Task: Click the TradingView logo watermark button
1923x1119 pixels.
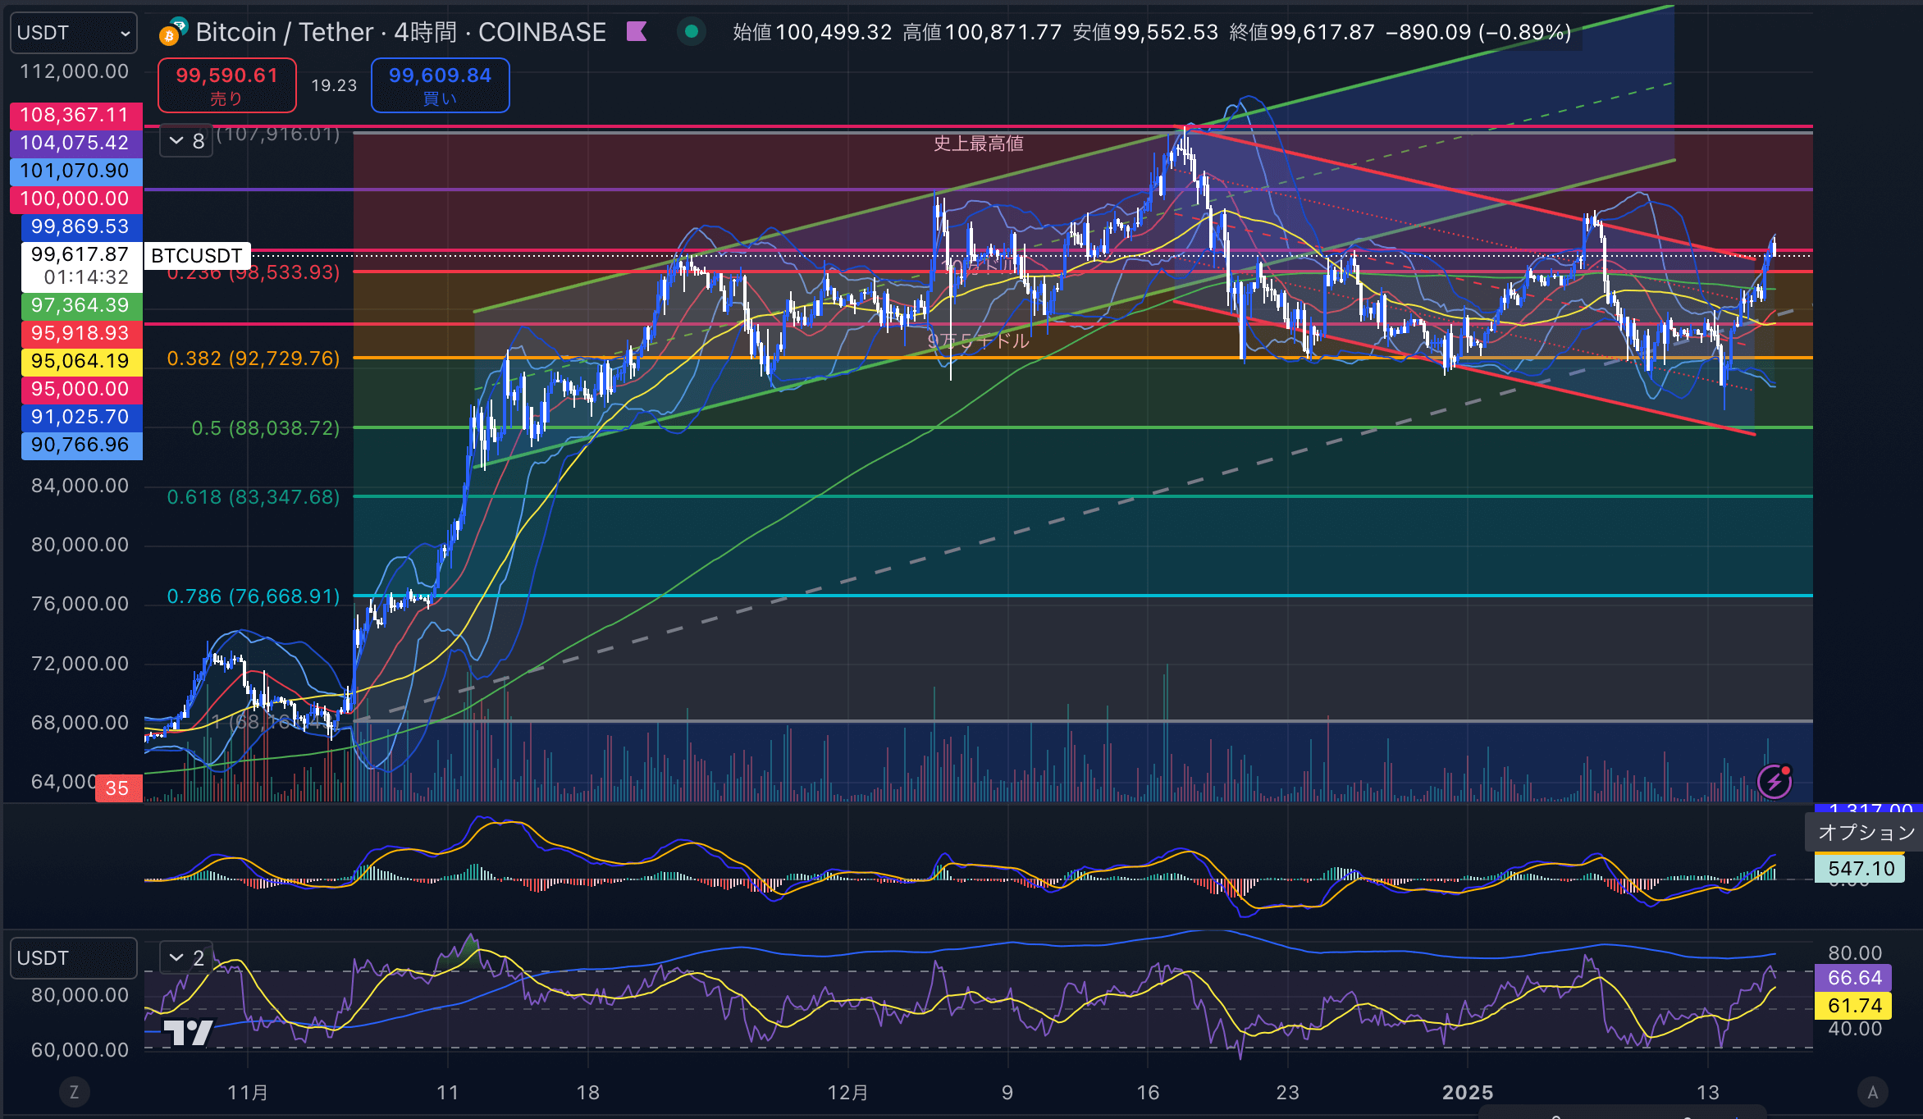Action: pyautogui.click(x=189, y=1032)
